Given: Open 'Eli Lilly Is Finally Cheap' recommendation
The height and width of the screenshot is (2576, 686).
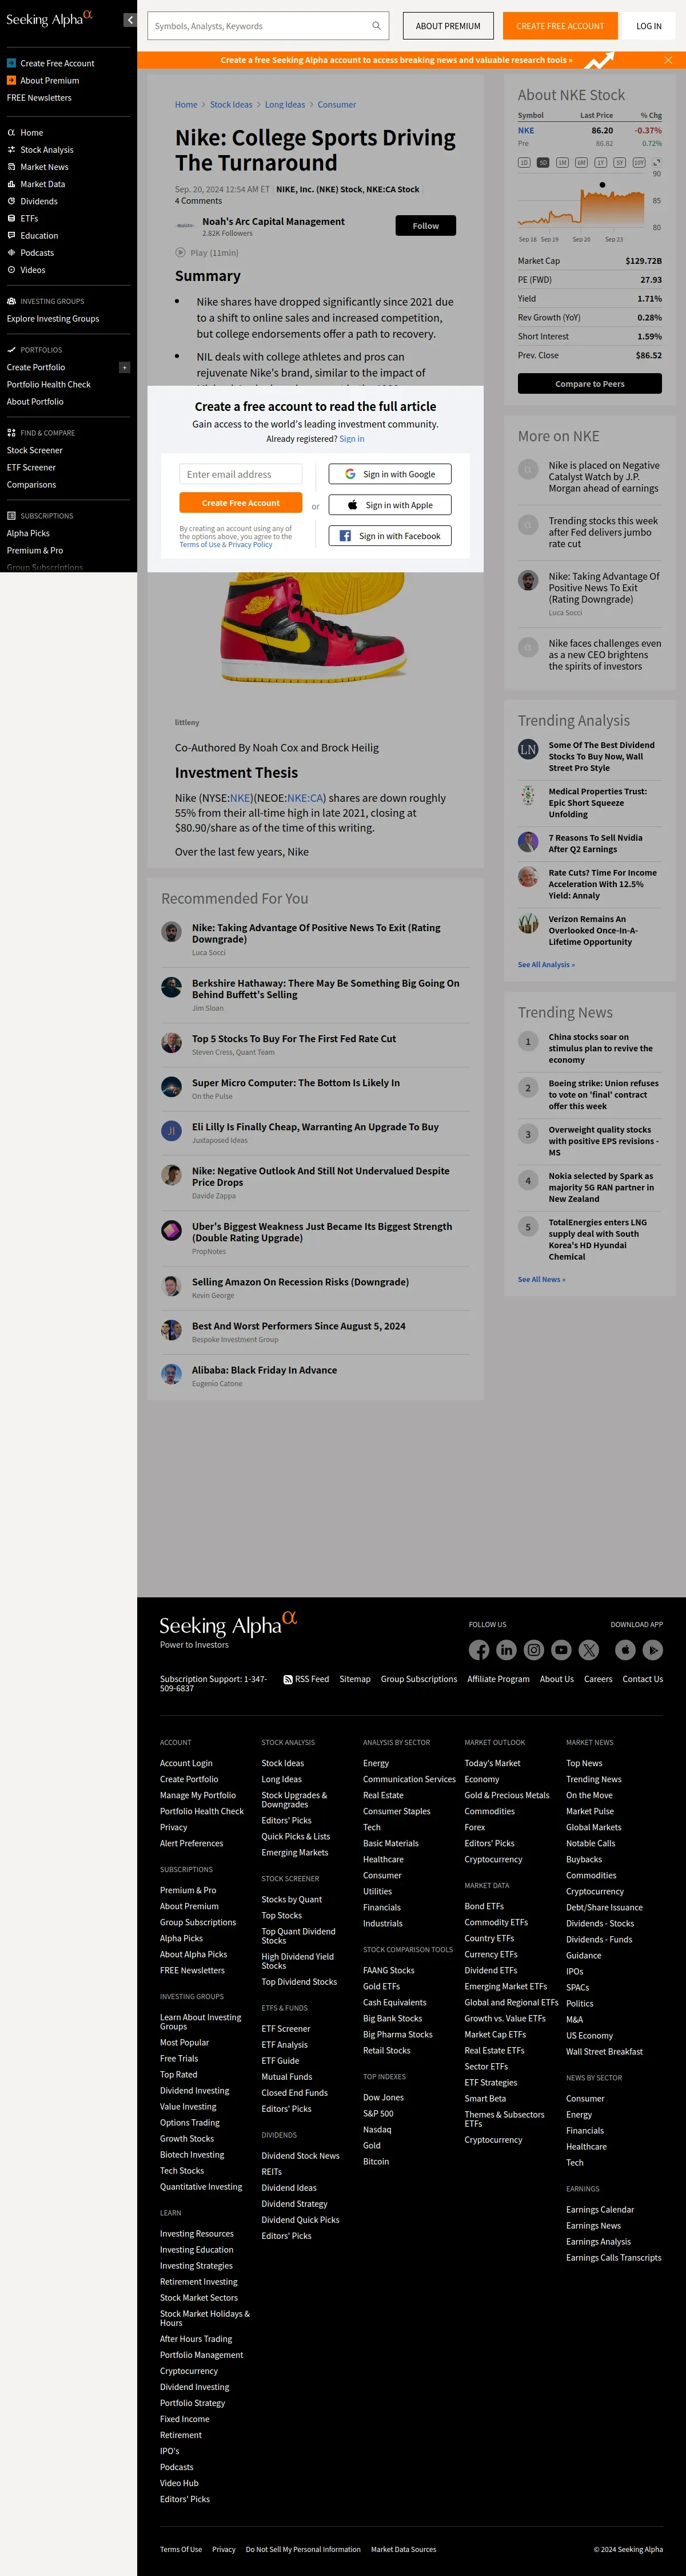Looking at the screenshot, I should coord(316,1127).
